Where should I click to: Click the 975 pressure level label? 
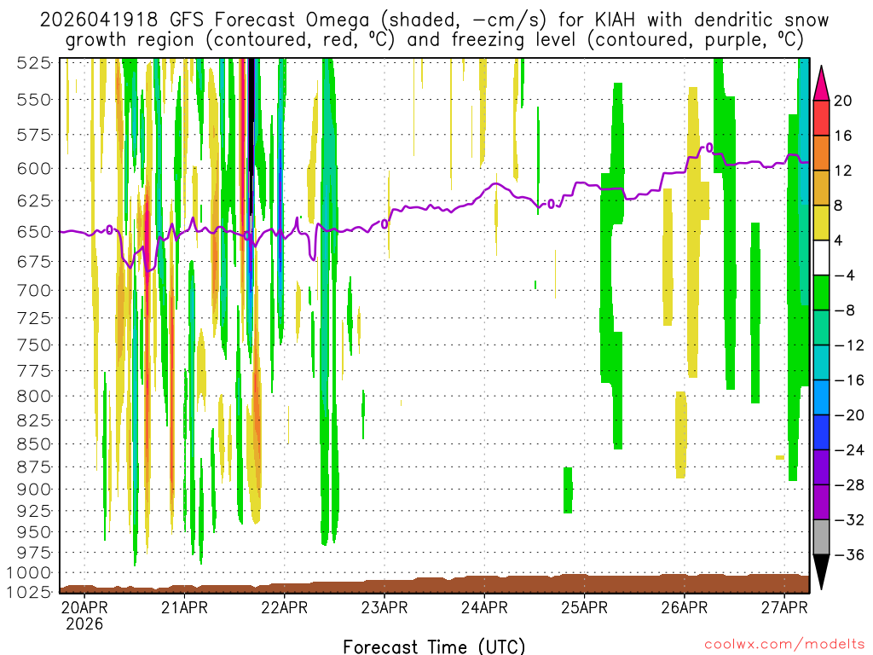tap(34, 553)
